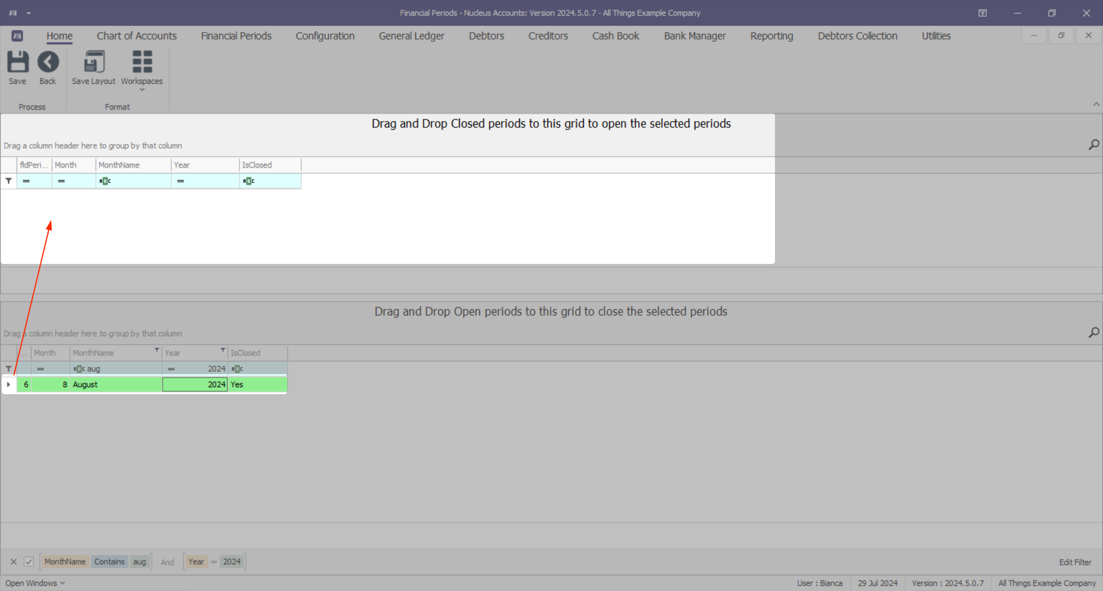1103x591 pixels.
Task: Select the August month name cell
Action: (116, 384)
